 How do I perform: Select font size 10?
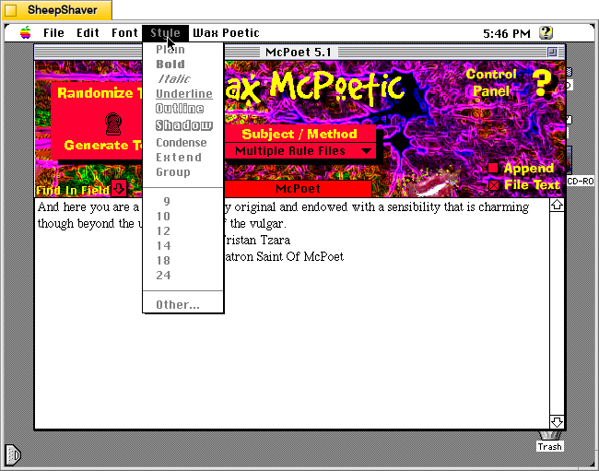(183, 217)
